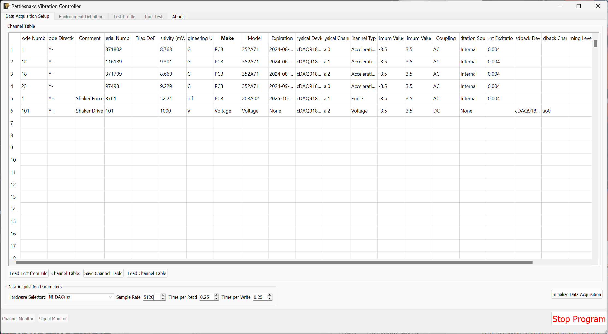This screenshot has height=334, width=608.
Task: Switch to the Environment Definition tab
Action: (81, 16)
